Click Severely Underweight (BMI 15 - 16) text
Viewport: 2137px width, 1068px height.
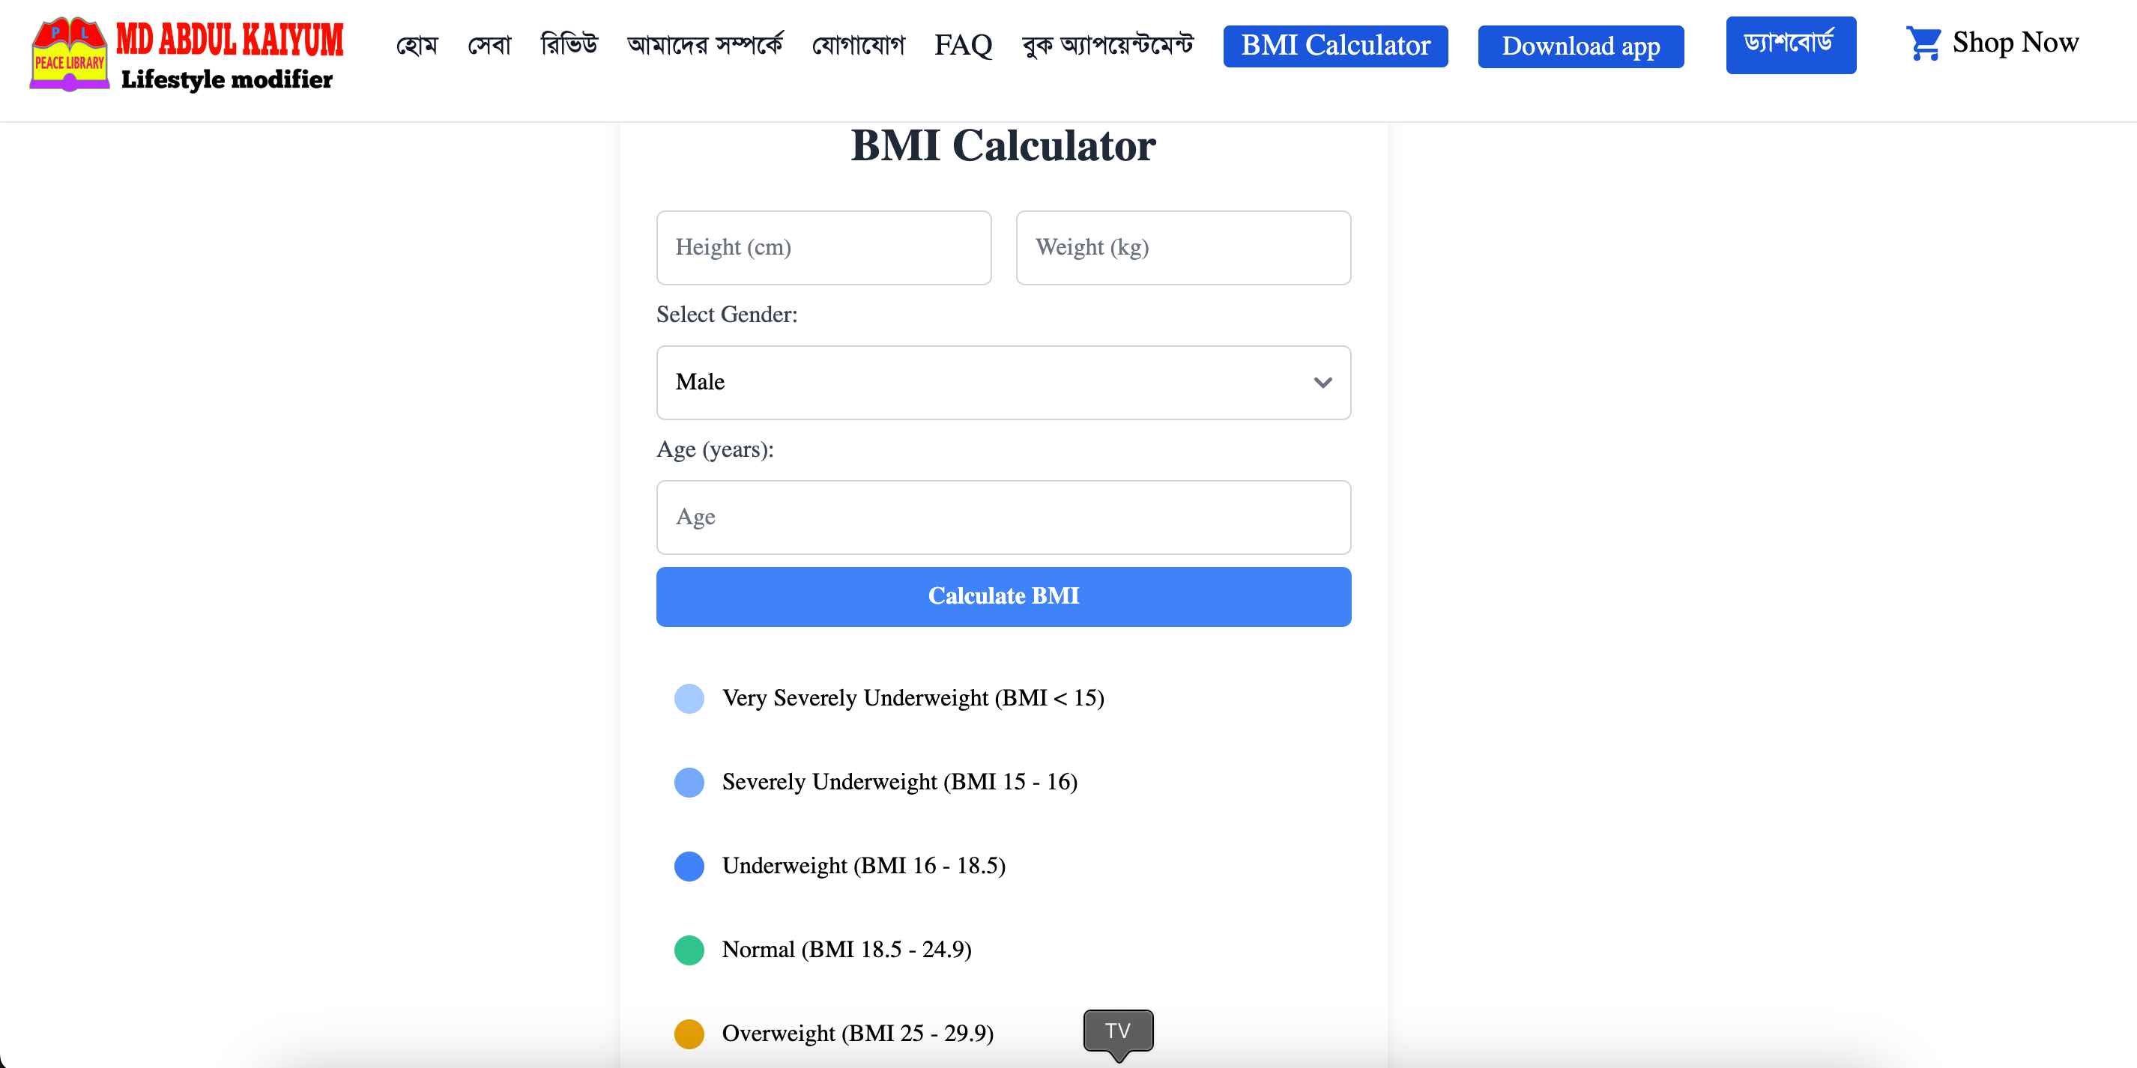point(899,782)
